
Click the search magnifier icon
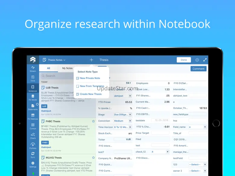[43, 76]
